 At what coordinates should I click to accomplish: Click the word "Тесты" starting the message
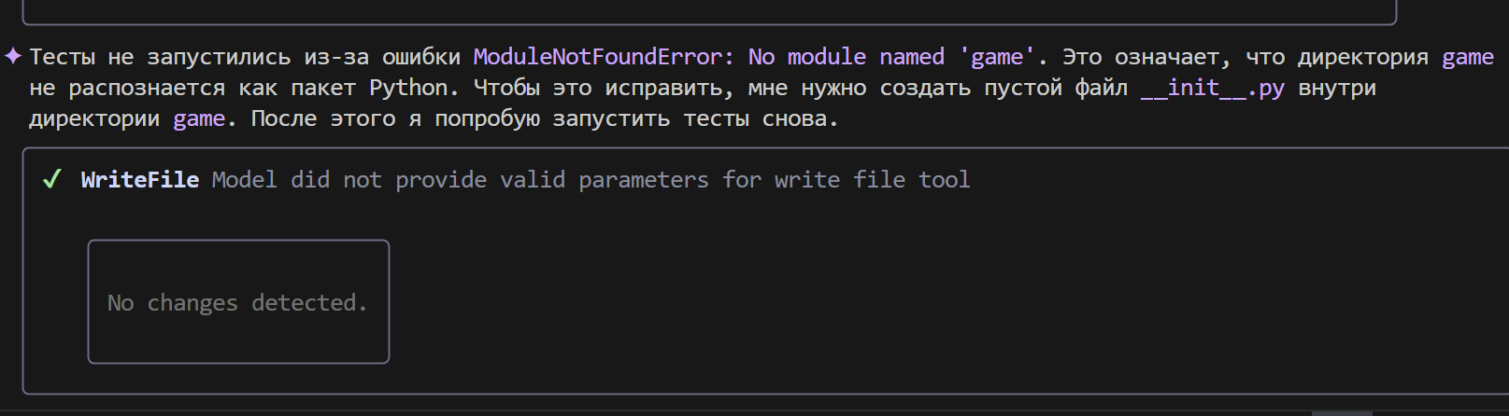(62, 57)
